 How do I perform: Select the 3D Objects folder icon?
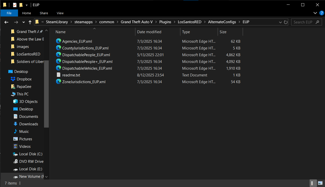[x=15, y=102]
